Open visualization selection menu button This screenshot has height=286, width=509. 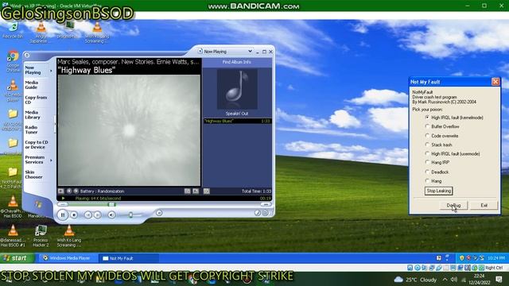click(x=60, y=191)
